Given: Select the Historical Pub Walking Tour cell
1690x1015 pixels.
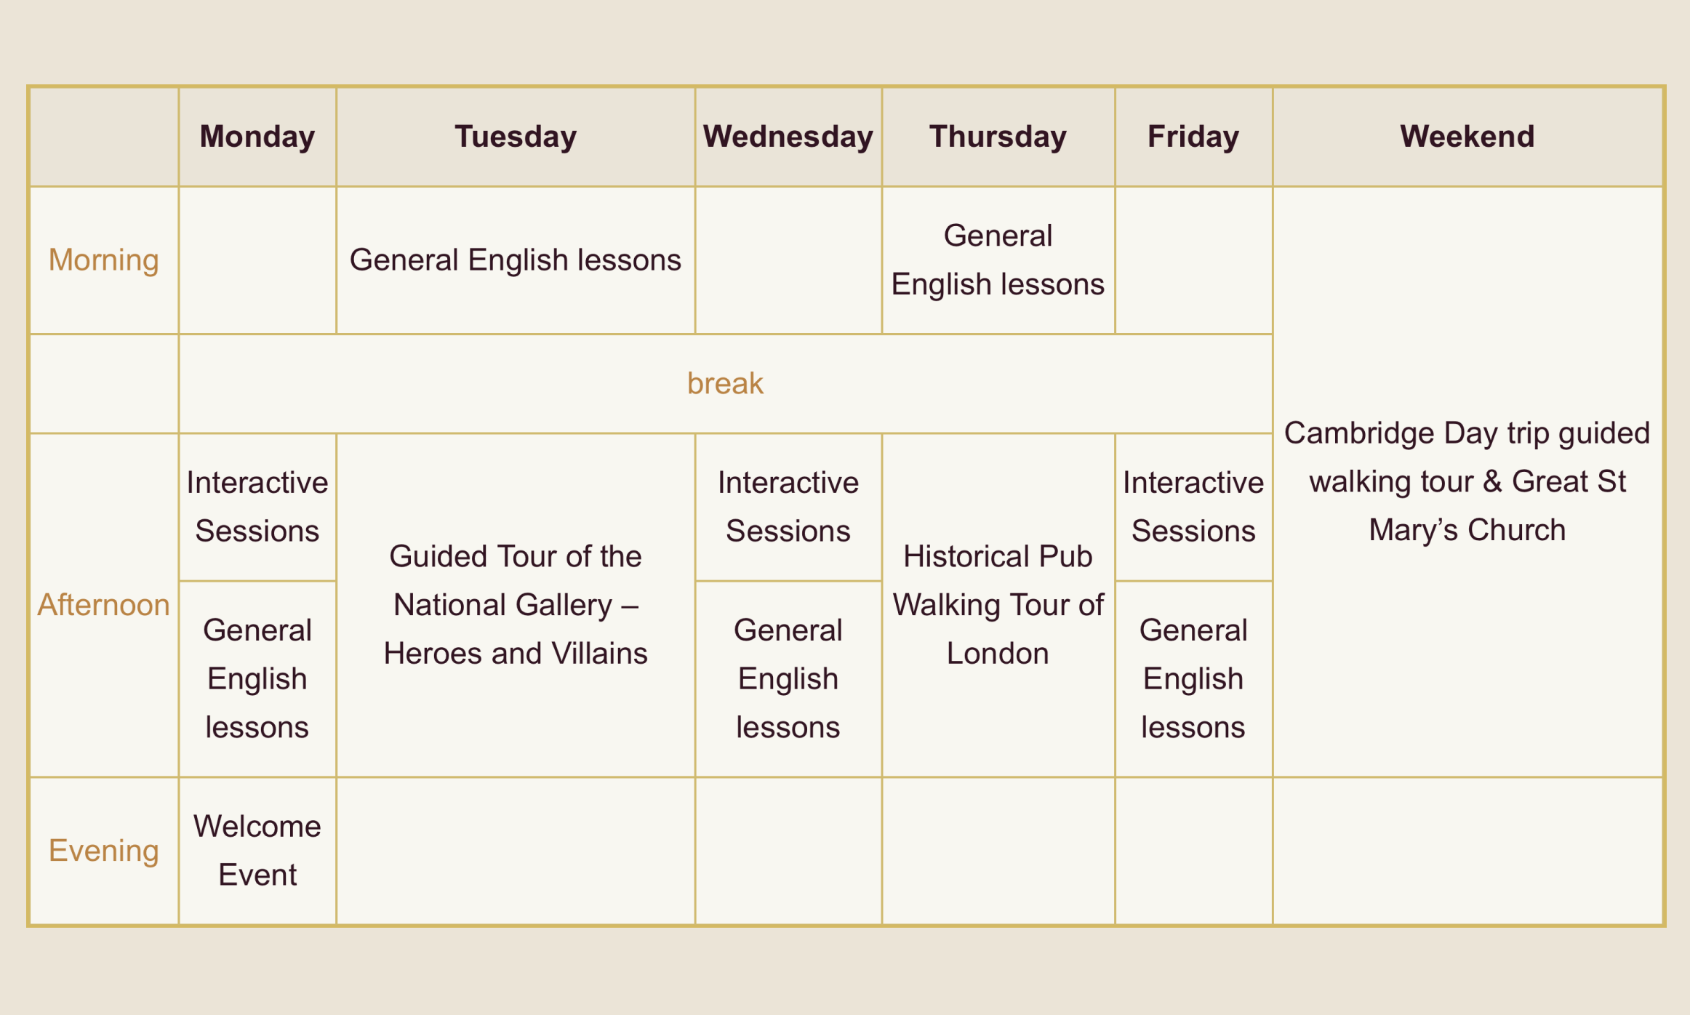Looking at the screenshot, I should pos(998,605).
